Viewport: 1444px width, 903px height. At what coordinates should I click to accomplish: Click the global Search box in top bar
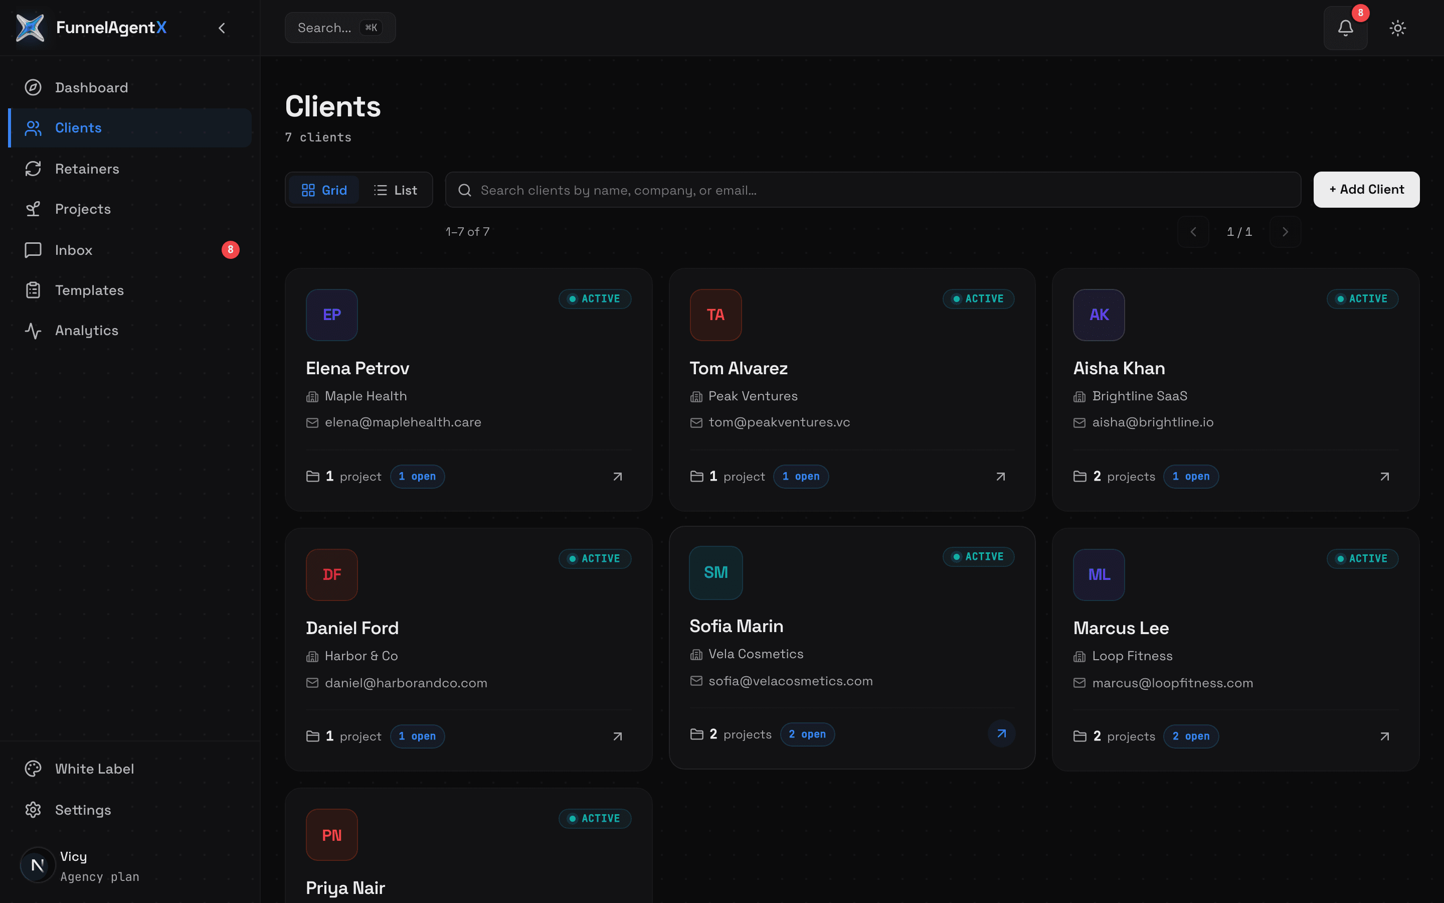pyautogui.click(x=340, y=28)
